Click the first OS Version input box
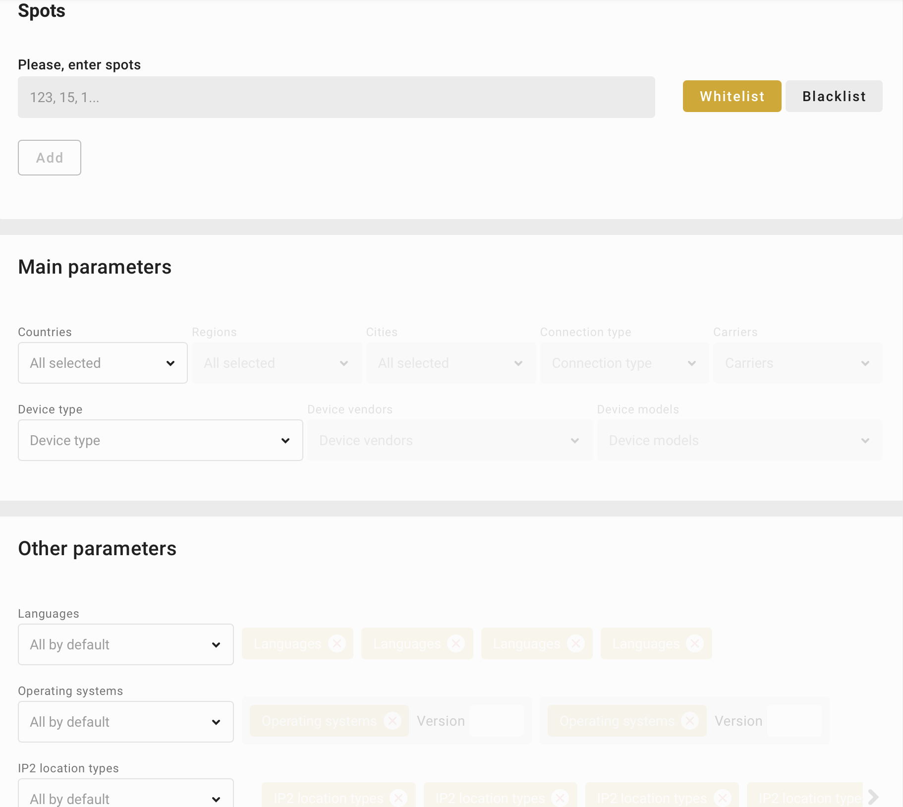Viewport: 903px width, 807px height. pos(496,721)
